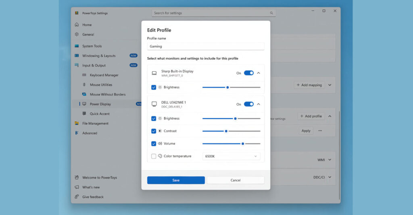Uncheck the Volume checkbox
The image size is (413, 215).
coord(154,144)
